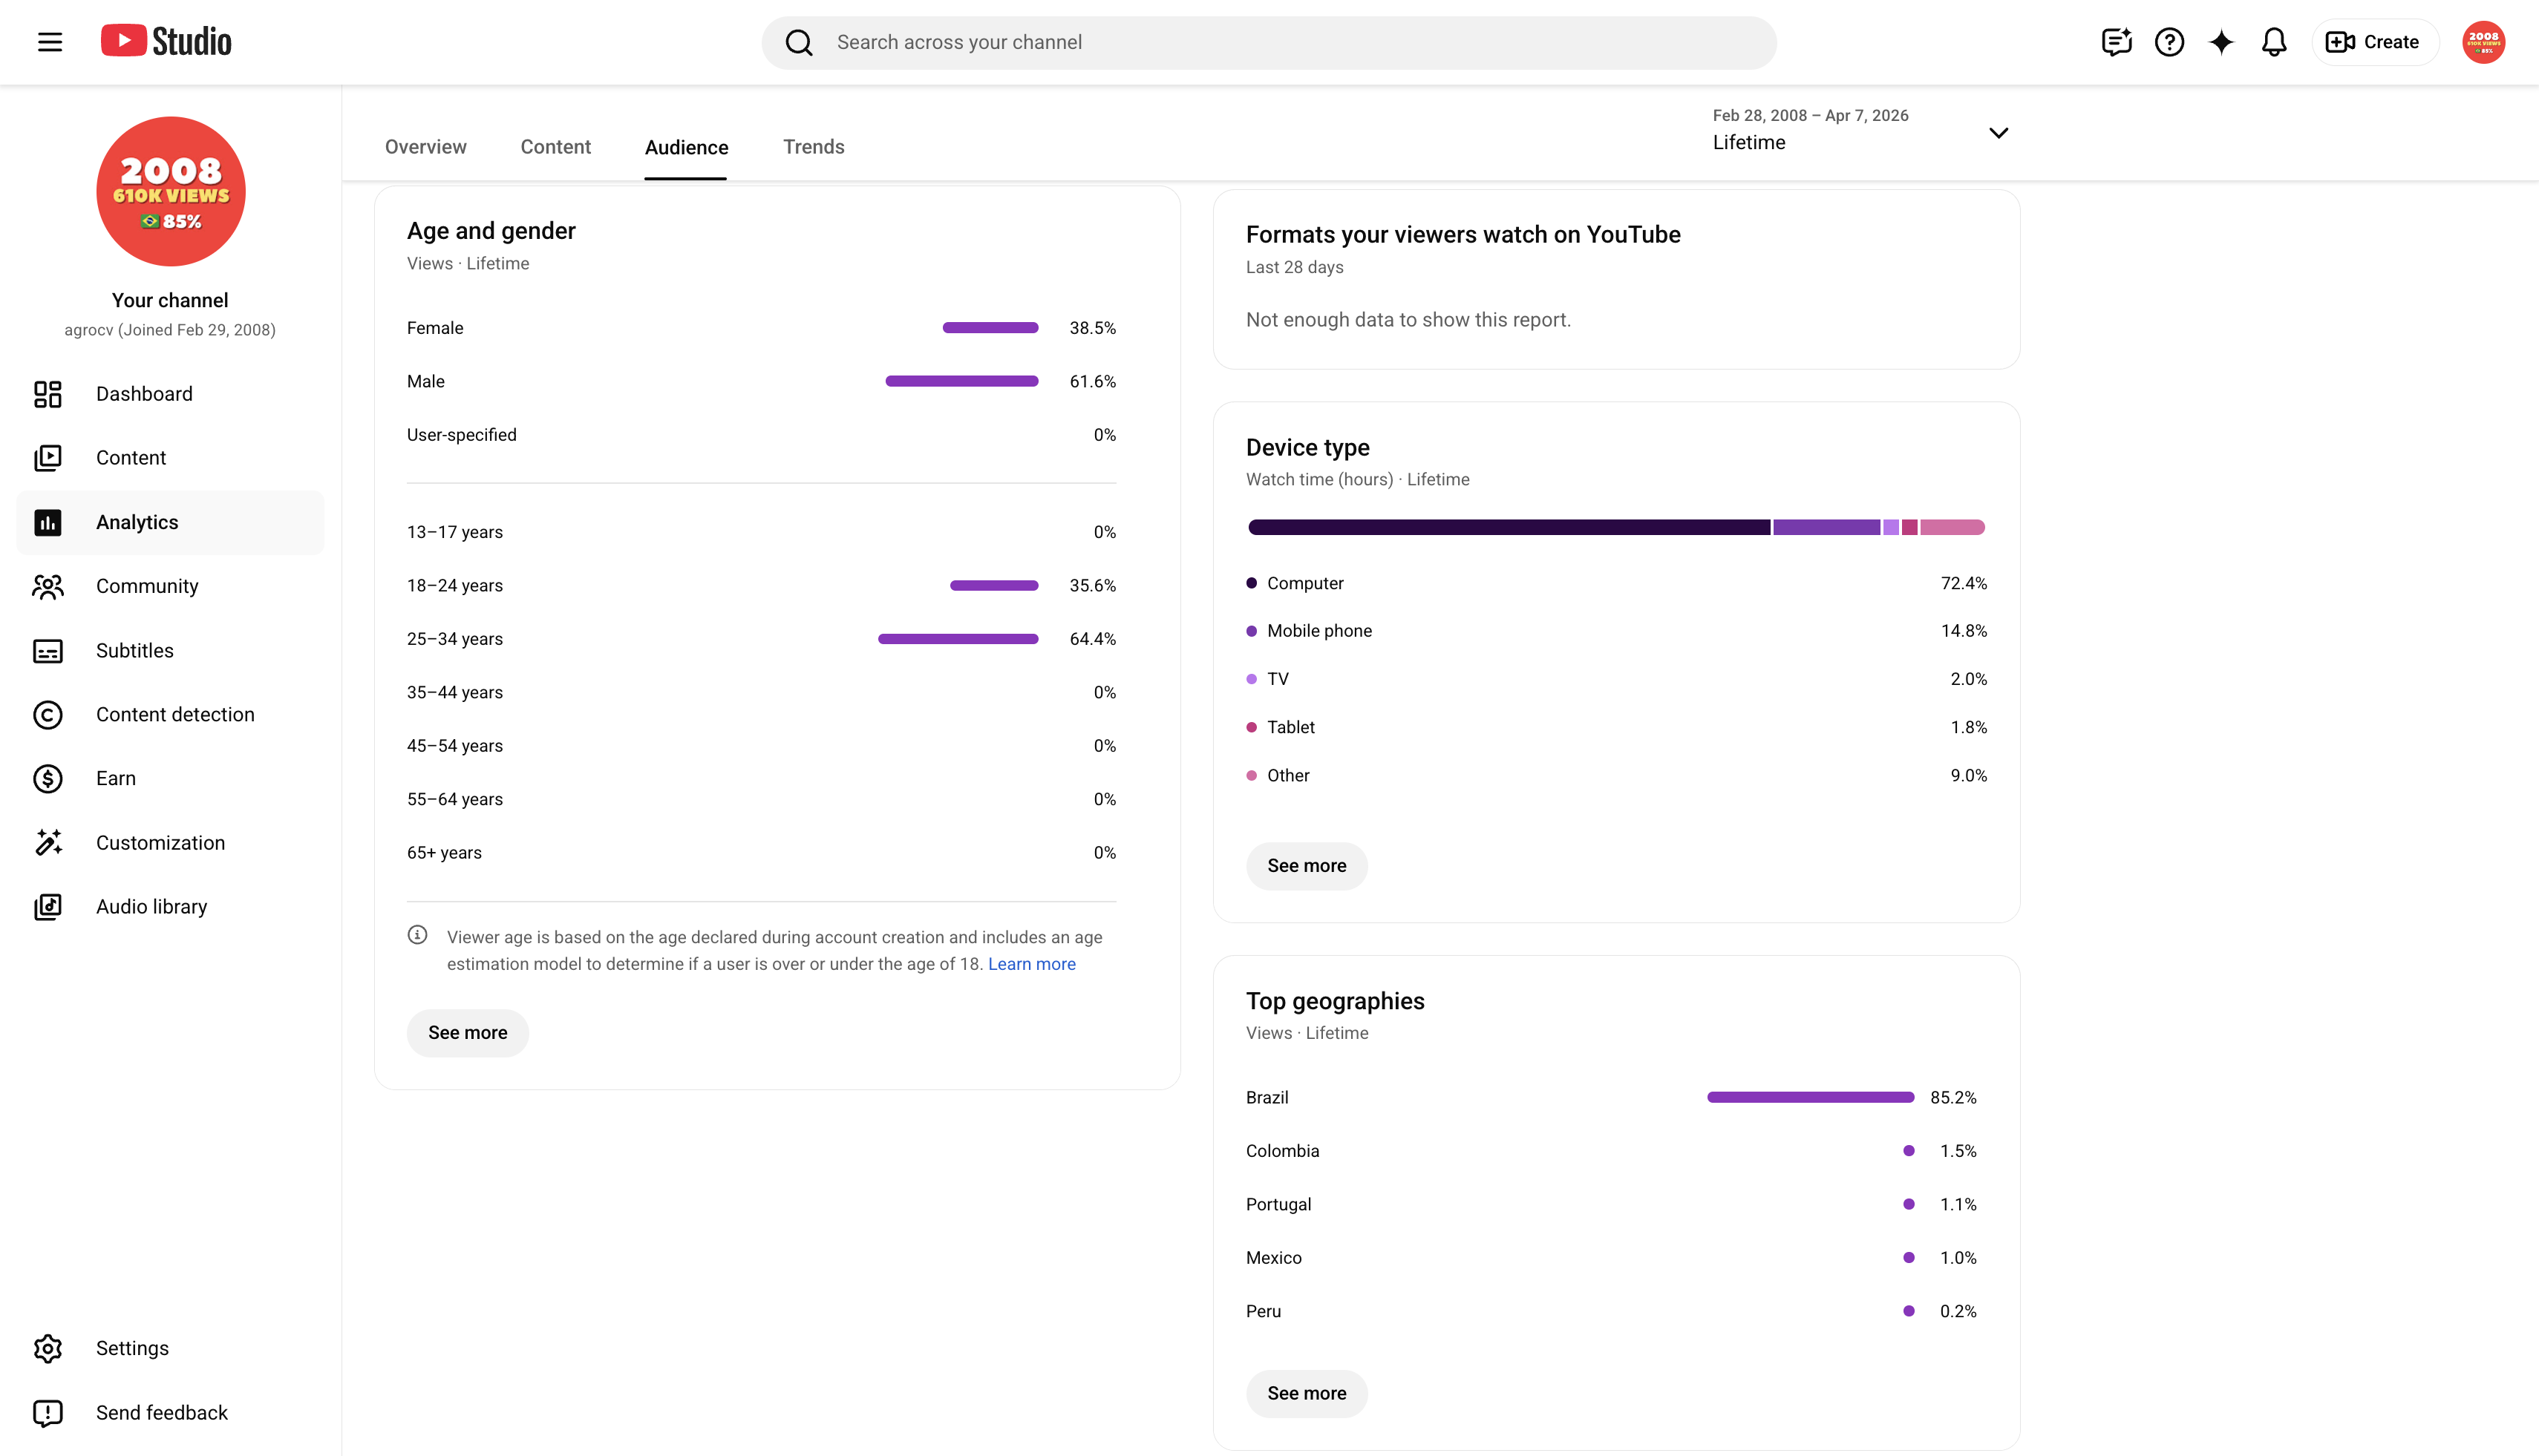Open the Content analytics tab
The image size is (2539, 1456).
point(555,147)
